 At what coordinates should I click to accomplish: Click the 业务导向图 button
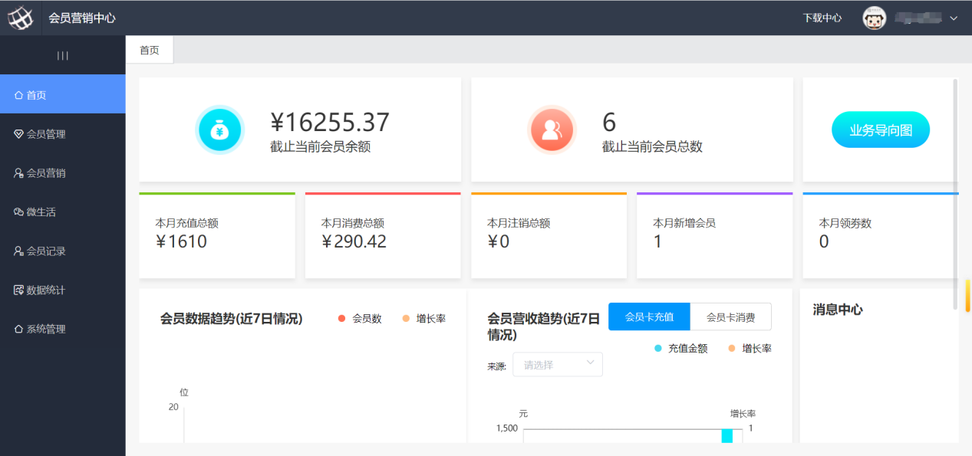point(880,130)
